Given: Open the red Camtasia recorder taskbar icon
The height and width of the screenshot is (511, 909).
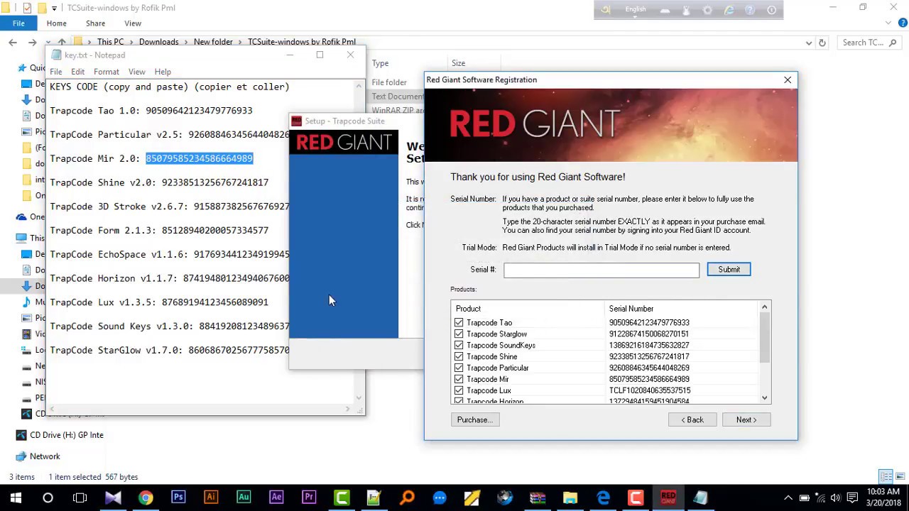Looking at the screenshot, I should pos(636,498).
